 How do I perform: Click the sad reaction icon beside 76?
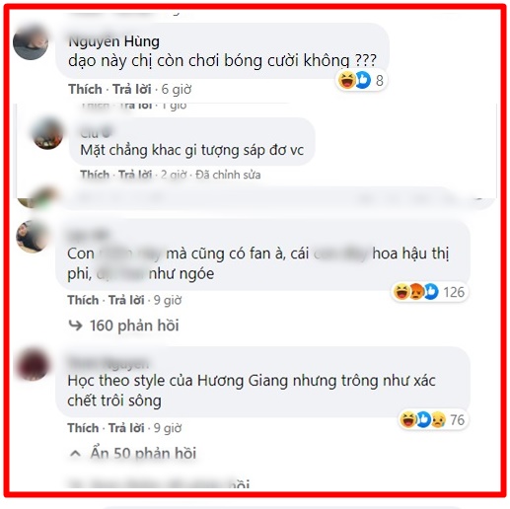click(438, 419)
